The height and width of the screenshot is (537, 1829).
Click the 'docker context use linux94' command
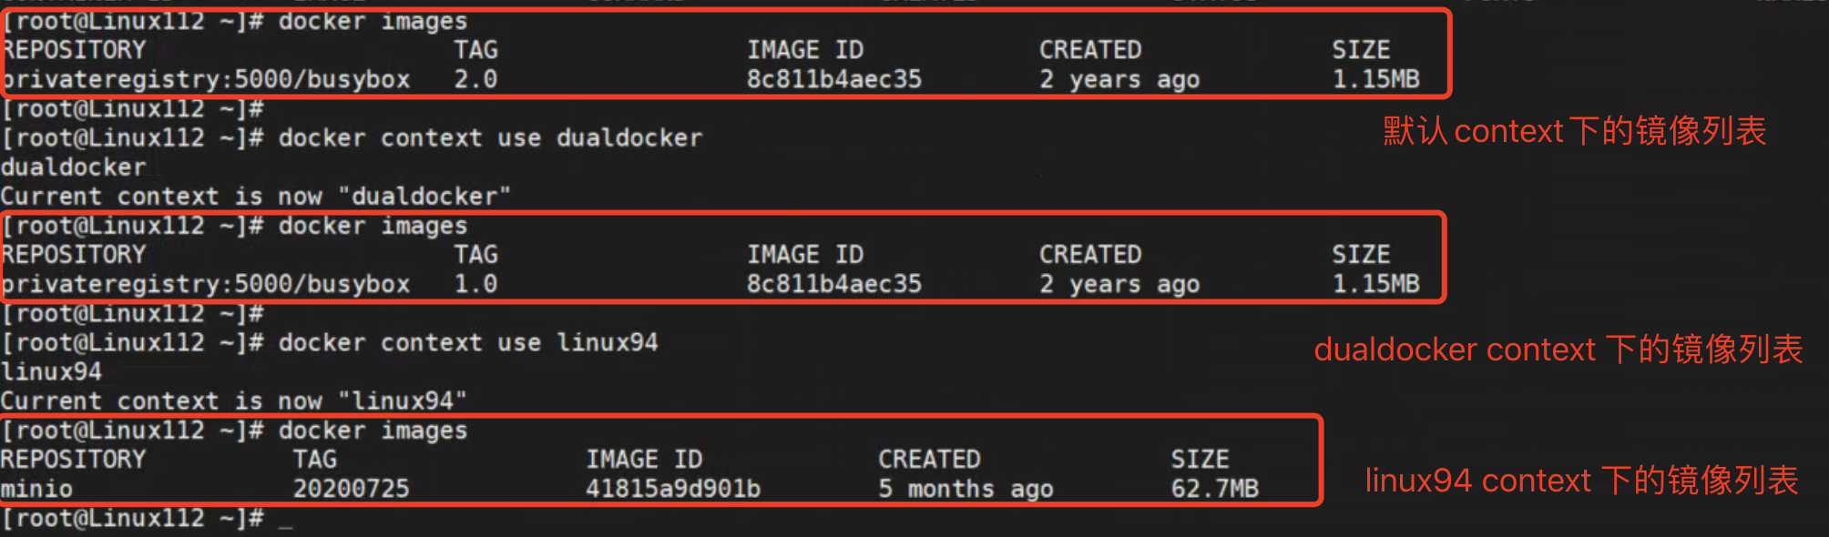(x=467, y=343)
